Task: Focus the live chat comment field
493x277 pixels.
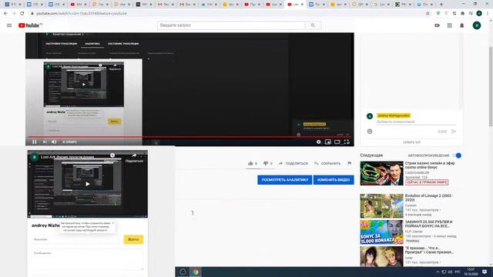Action: [x=416, y=122]
